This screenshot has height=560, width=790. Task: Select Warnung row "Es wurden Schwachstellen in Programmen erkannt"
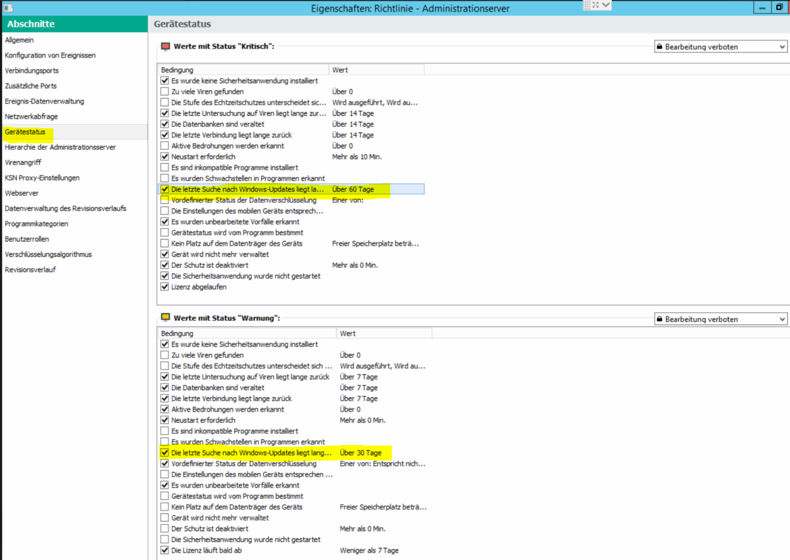(x=248, y=442)
